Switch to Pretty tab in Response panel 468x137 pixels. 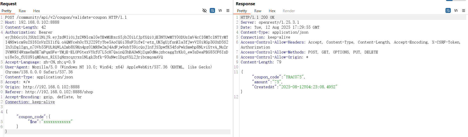click(x=242, y=11)
